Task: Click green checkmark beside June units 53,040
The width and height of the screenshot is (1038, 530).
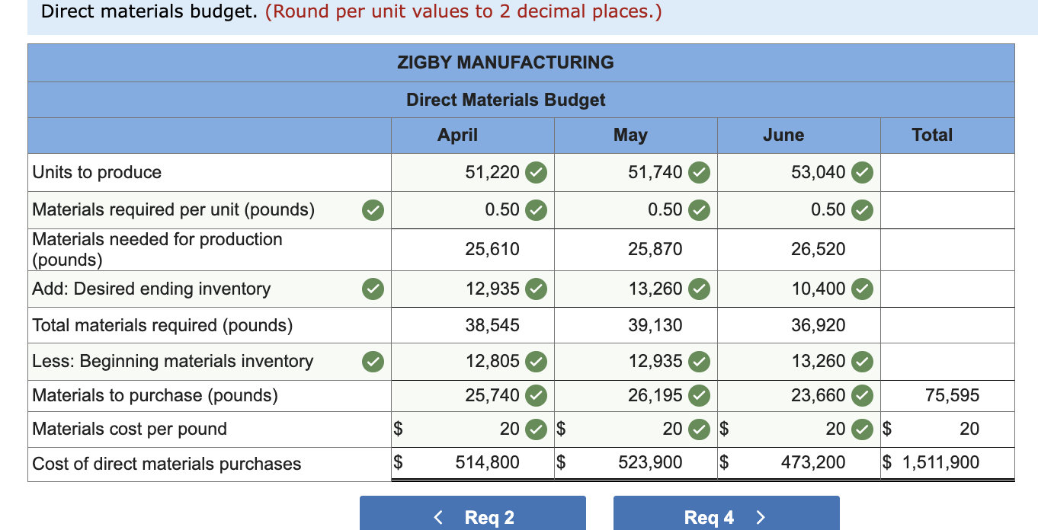Action: pyautogui.click(x=862, y=172)
